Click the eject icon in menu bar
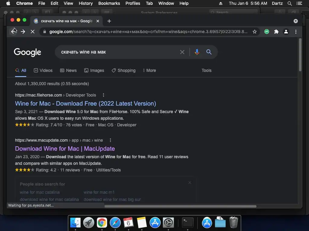 pyautogui.click(x=221, y=3)
